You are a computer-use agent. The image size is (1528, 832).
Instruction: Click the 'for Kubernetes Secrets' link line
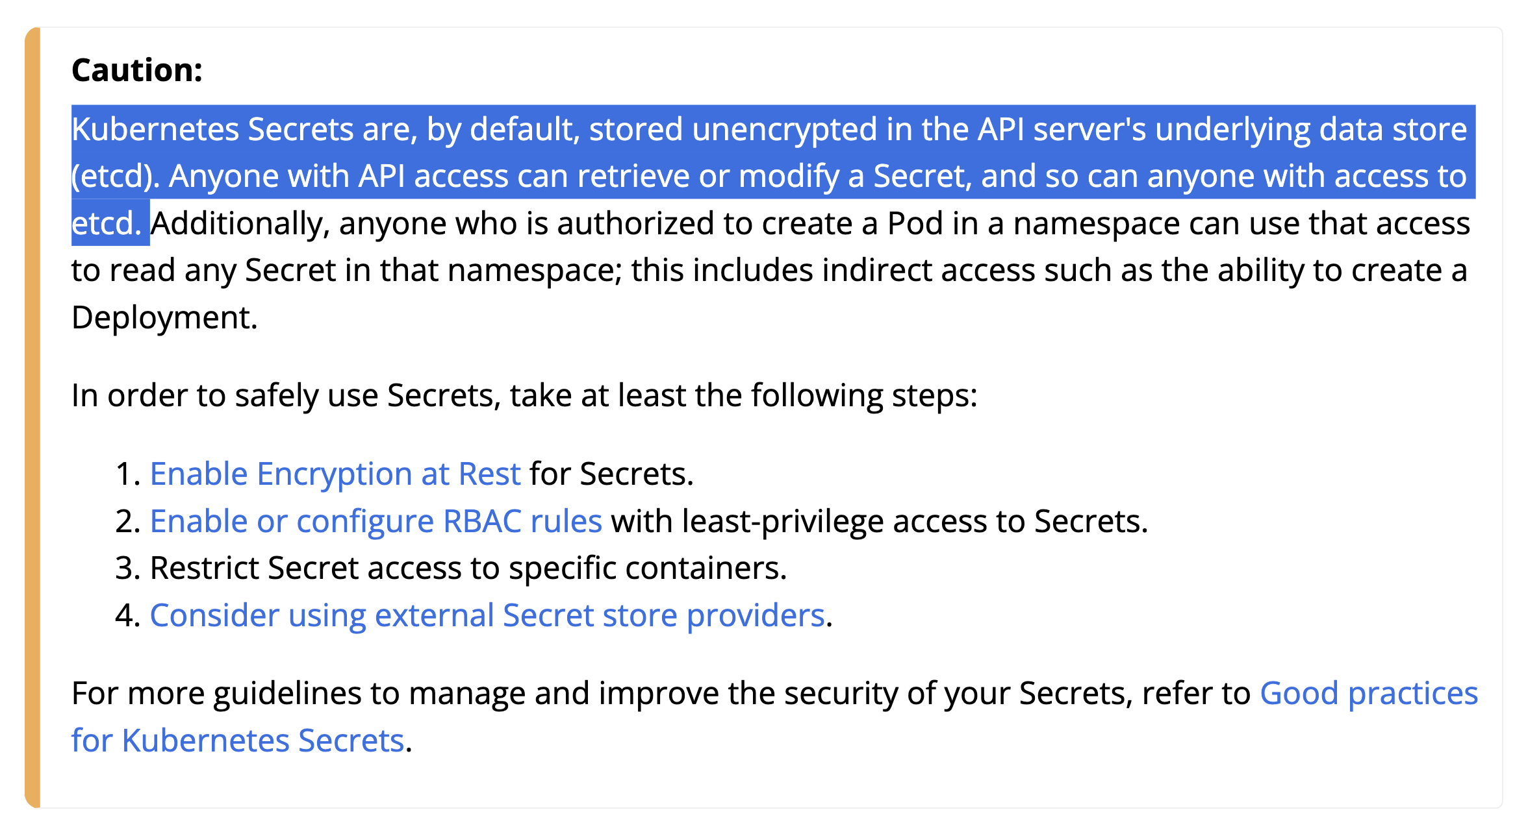[x=238, y=740]
